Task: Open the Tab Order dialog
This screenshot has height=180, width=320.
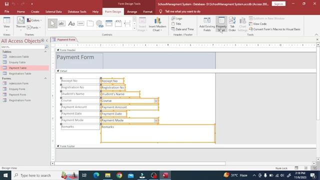Action: click(232, 24)
